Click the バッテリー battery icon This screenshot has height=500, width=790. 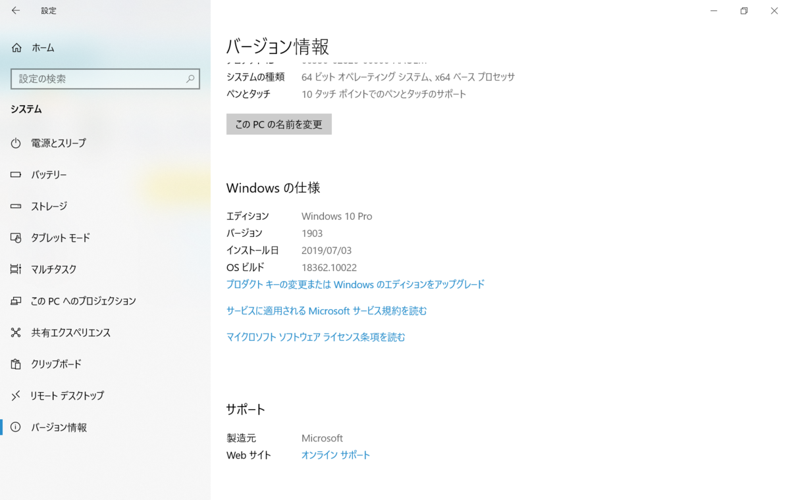tap(16, 174)
